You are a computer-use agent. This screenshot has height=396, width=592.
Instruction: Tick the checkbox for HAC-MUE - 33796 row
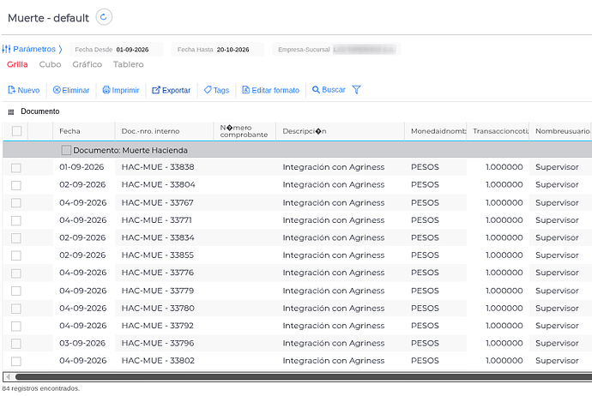point(15,344)
